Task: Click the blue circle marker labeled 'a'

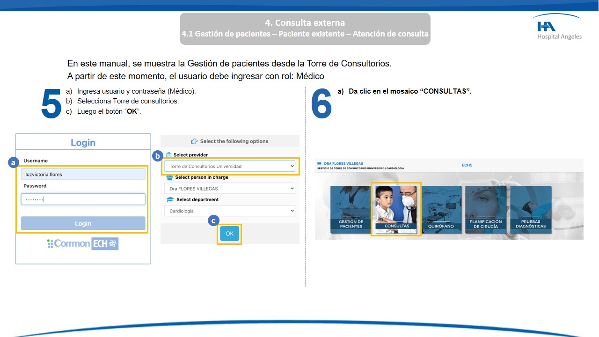Action: pyautogui.click(x=13, y=162)
